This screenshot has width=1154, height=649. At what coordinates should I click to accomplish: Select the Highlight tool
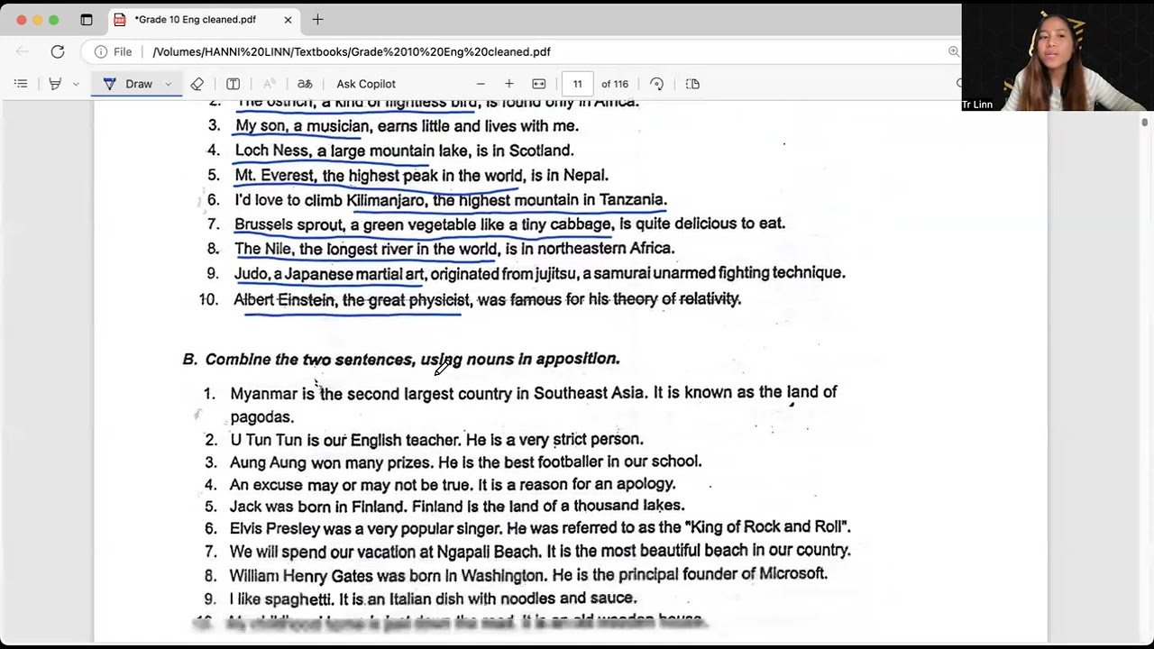[x=55, y=84]
